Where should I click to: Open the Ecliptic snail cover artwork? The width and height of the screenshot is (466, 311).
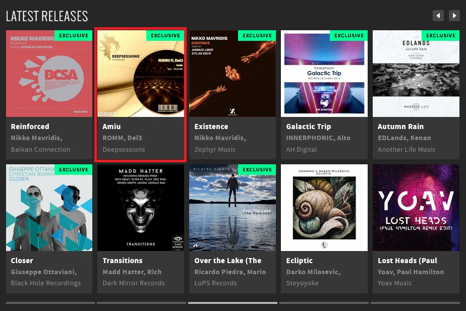click(x=324, y=208)
